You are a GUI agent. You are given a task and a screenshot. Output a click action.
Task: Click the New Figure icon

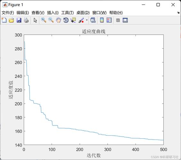(x=4, y=20)
